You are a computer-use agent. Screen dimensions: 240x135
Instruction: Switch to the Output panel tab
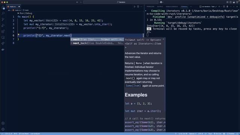[160, 7]
